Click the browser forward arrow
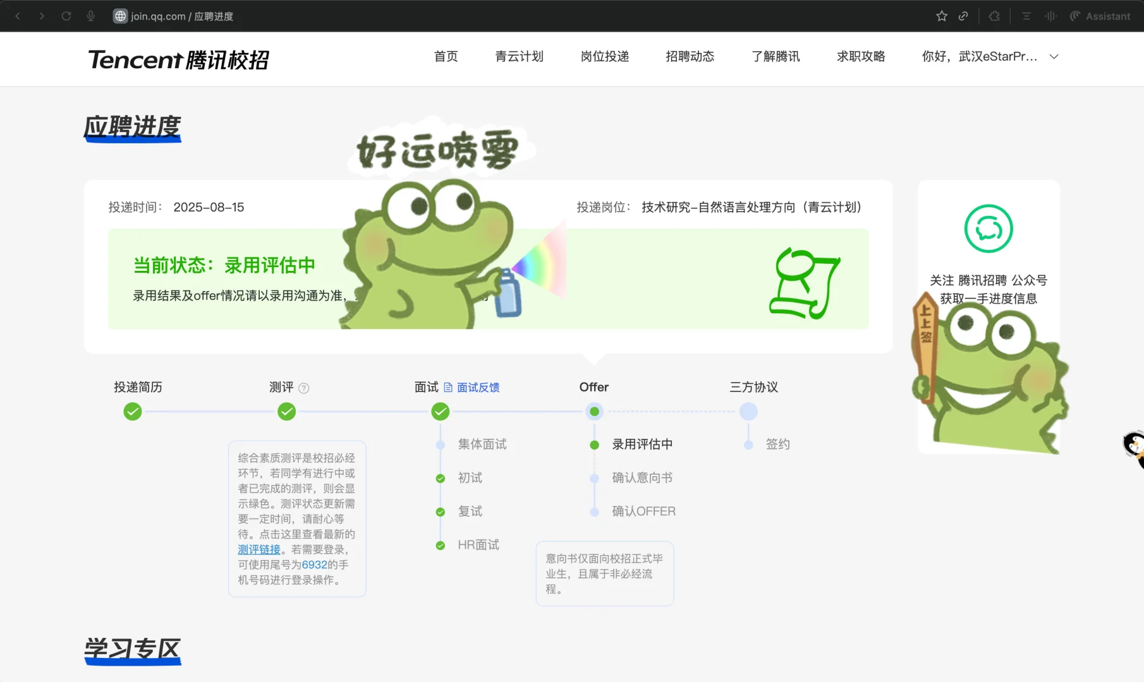This screenshot has width=1144, height=682. (42, 16)
